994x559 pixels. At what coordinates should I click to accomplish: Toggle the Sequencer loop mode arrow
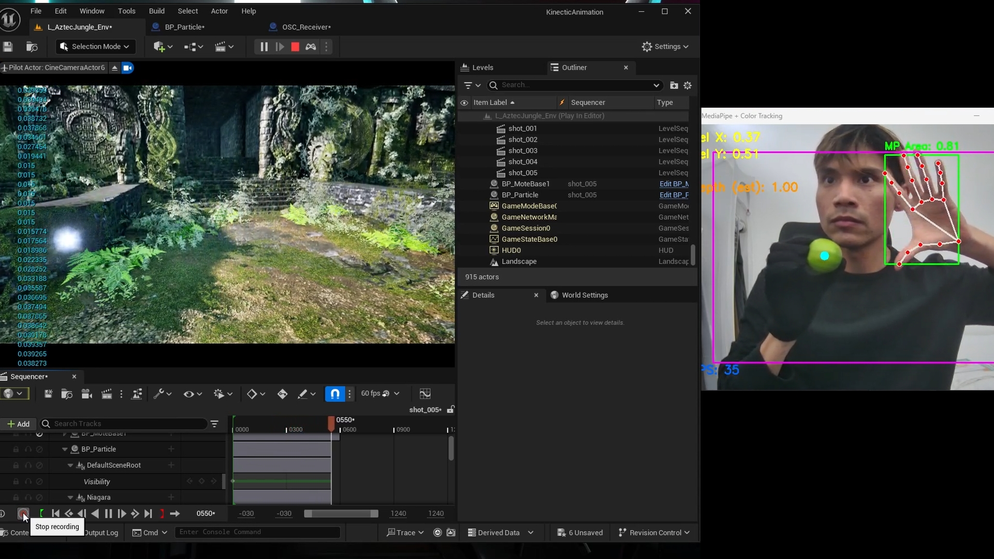click(x=174, y=513)
